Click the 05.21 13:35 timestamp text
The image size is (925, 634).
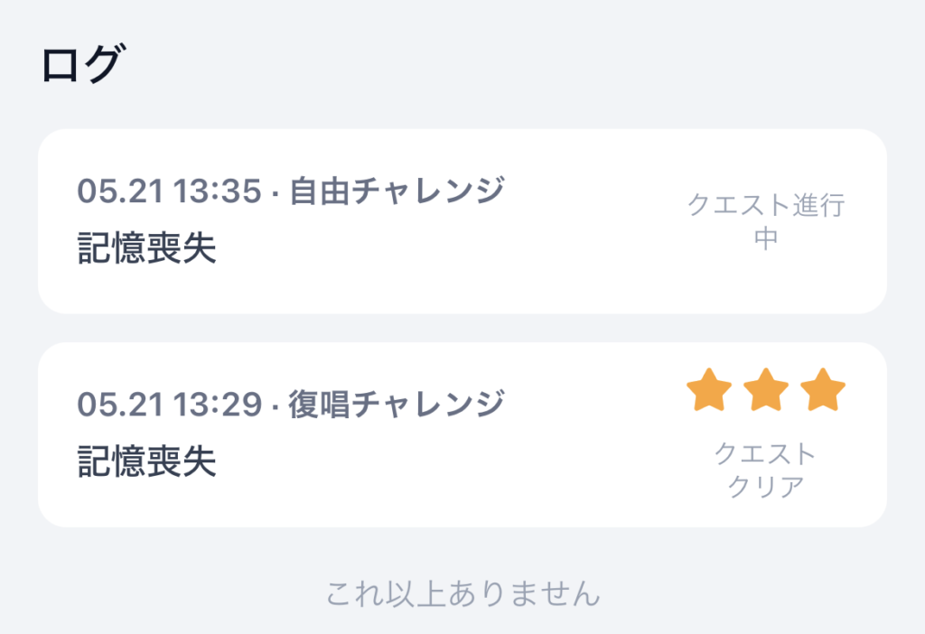169,191
